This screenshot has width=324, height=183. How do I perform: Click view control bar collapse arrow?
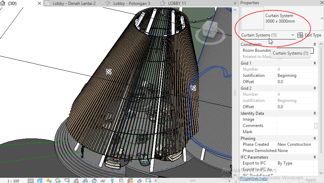(156, 181)
